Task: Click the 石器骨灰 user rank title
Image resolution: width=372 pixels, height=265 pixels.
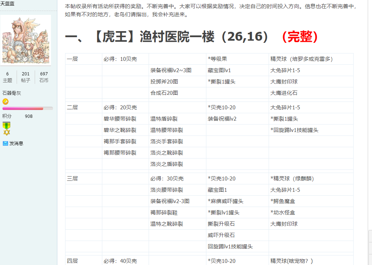Action: 12,93
